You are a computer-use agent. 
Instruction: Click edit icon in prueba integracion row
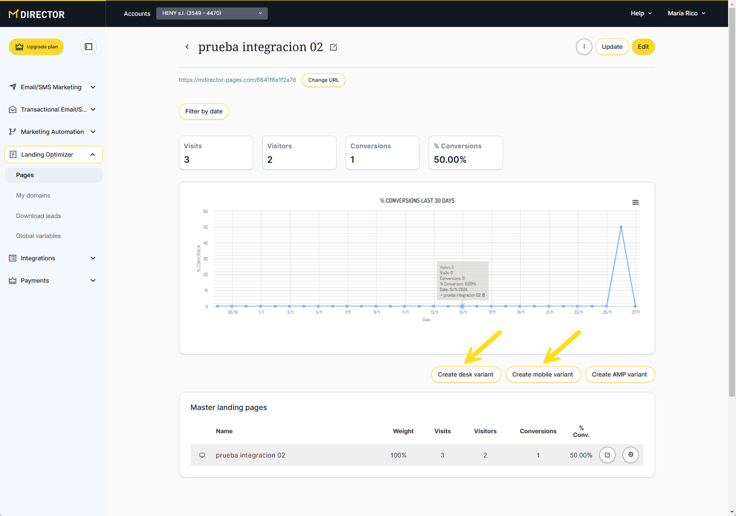coord(607,455)
